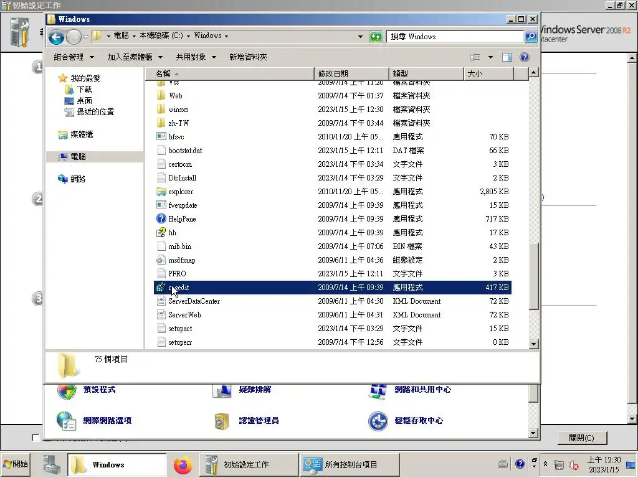Toggle the preview pane icon
The height and width of the screenshot is (478, 638).
[x=507, y=57]
